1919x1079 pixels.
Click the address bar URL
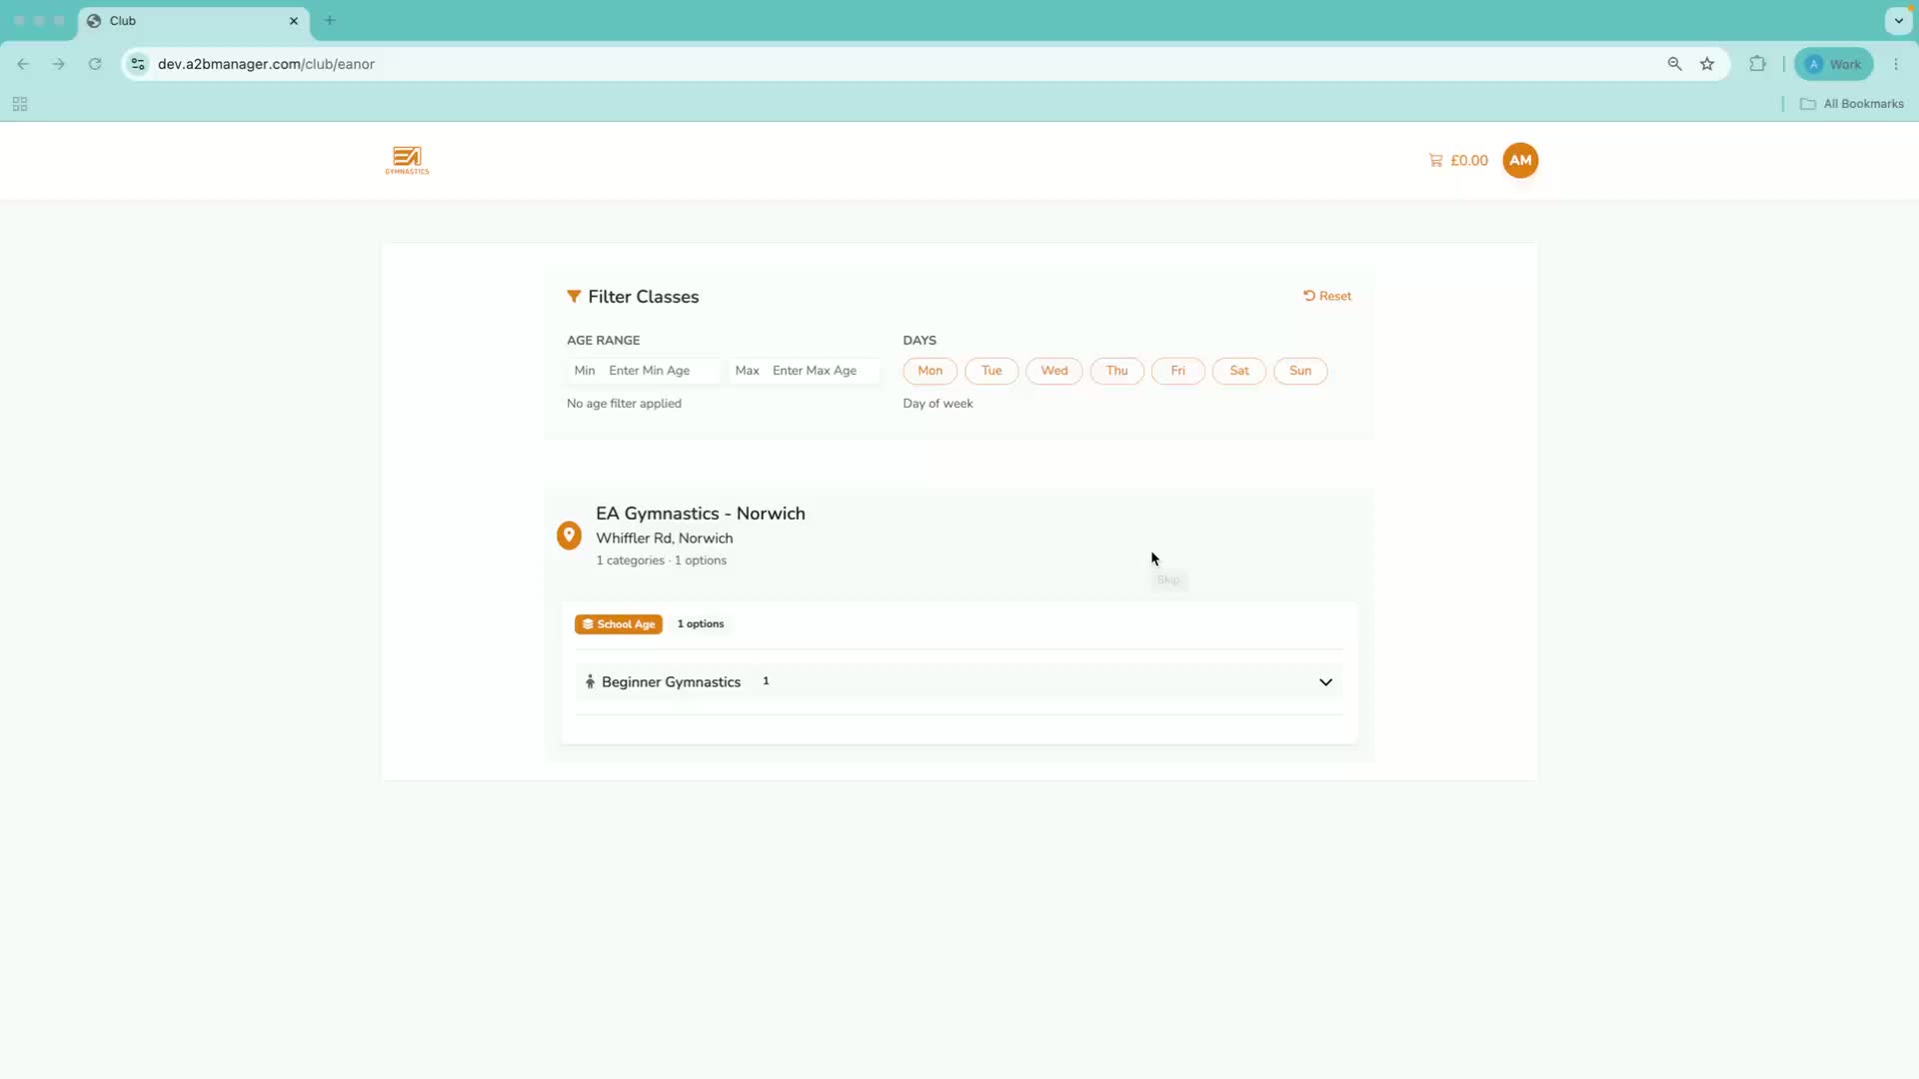point(266,64)
